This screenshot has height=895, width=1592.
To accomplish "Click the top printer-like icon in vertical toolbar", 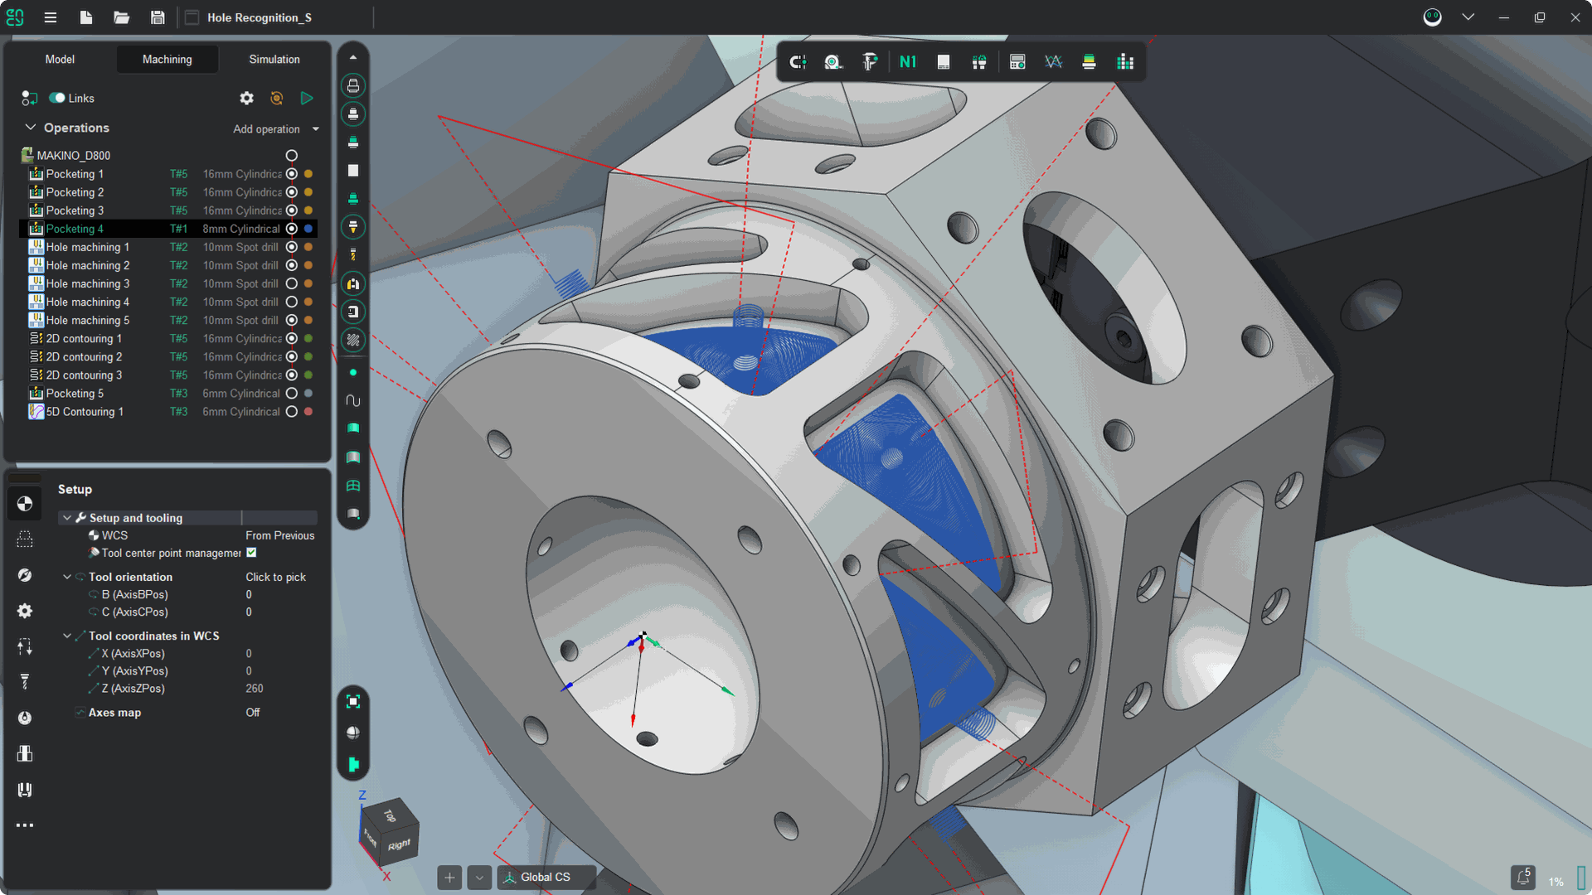I will pos(353,85).
